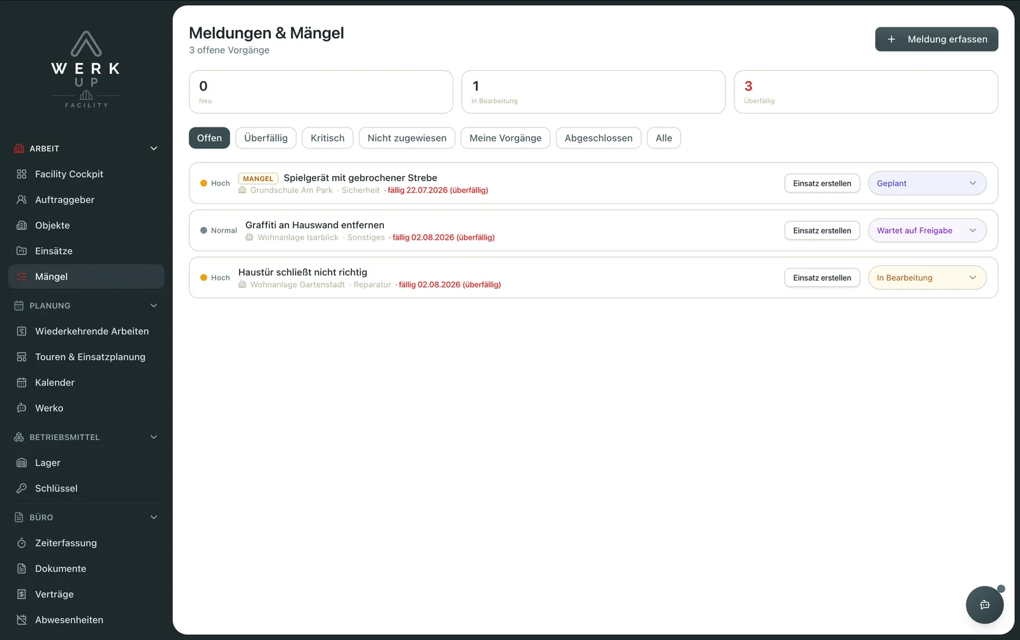Click the Neu summary card showing 0

[x=321, y=92]
